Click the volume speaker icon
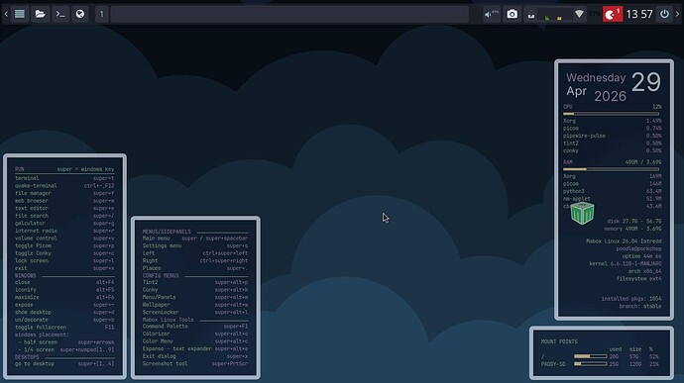 click(491, 14)
